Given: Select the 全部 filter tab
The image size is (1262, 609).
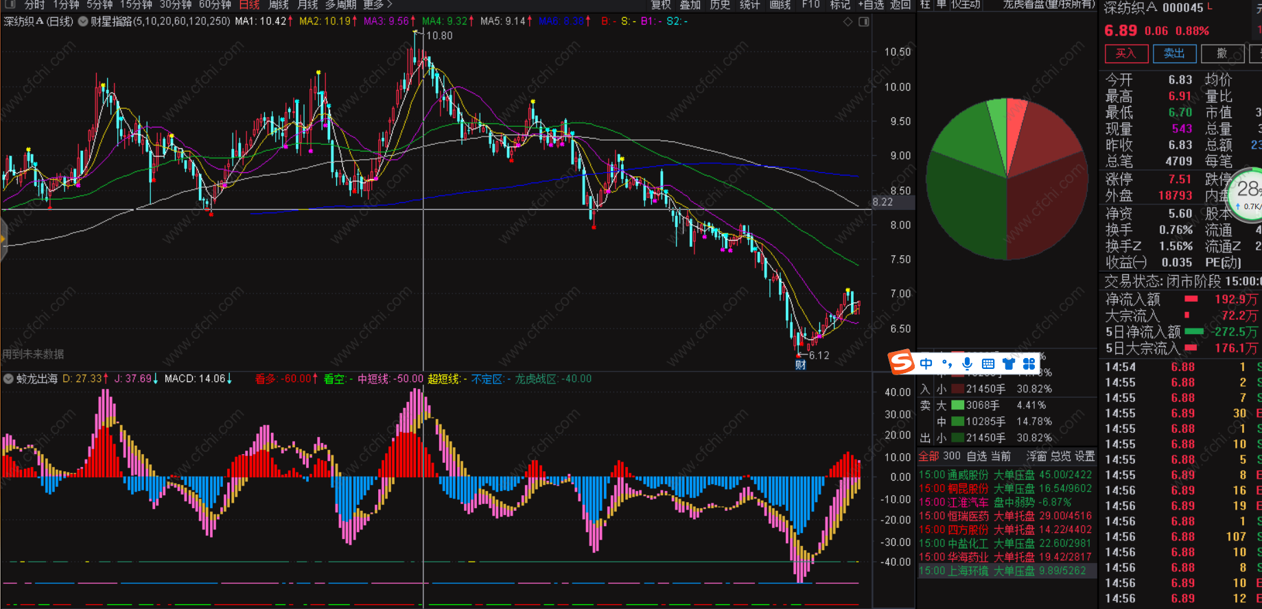Looking at the screenshot, I should 928,456.
